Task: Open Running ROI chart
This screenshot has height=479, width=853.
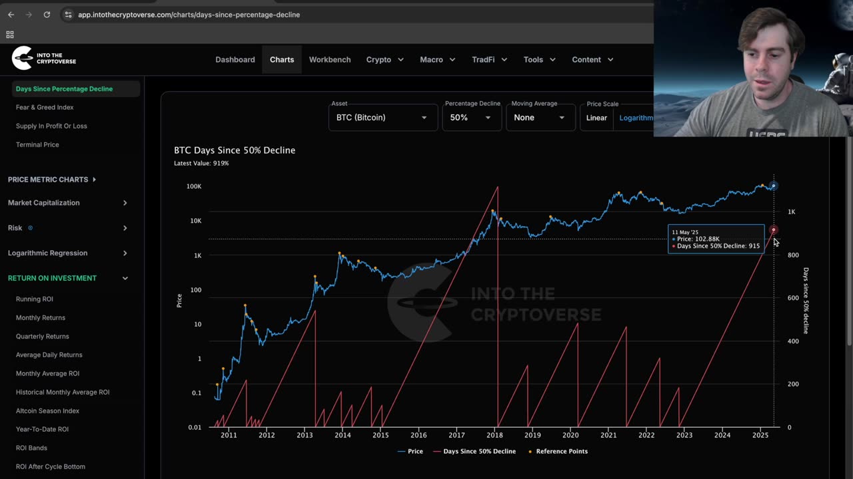Action: 35,299
